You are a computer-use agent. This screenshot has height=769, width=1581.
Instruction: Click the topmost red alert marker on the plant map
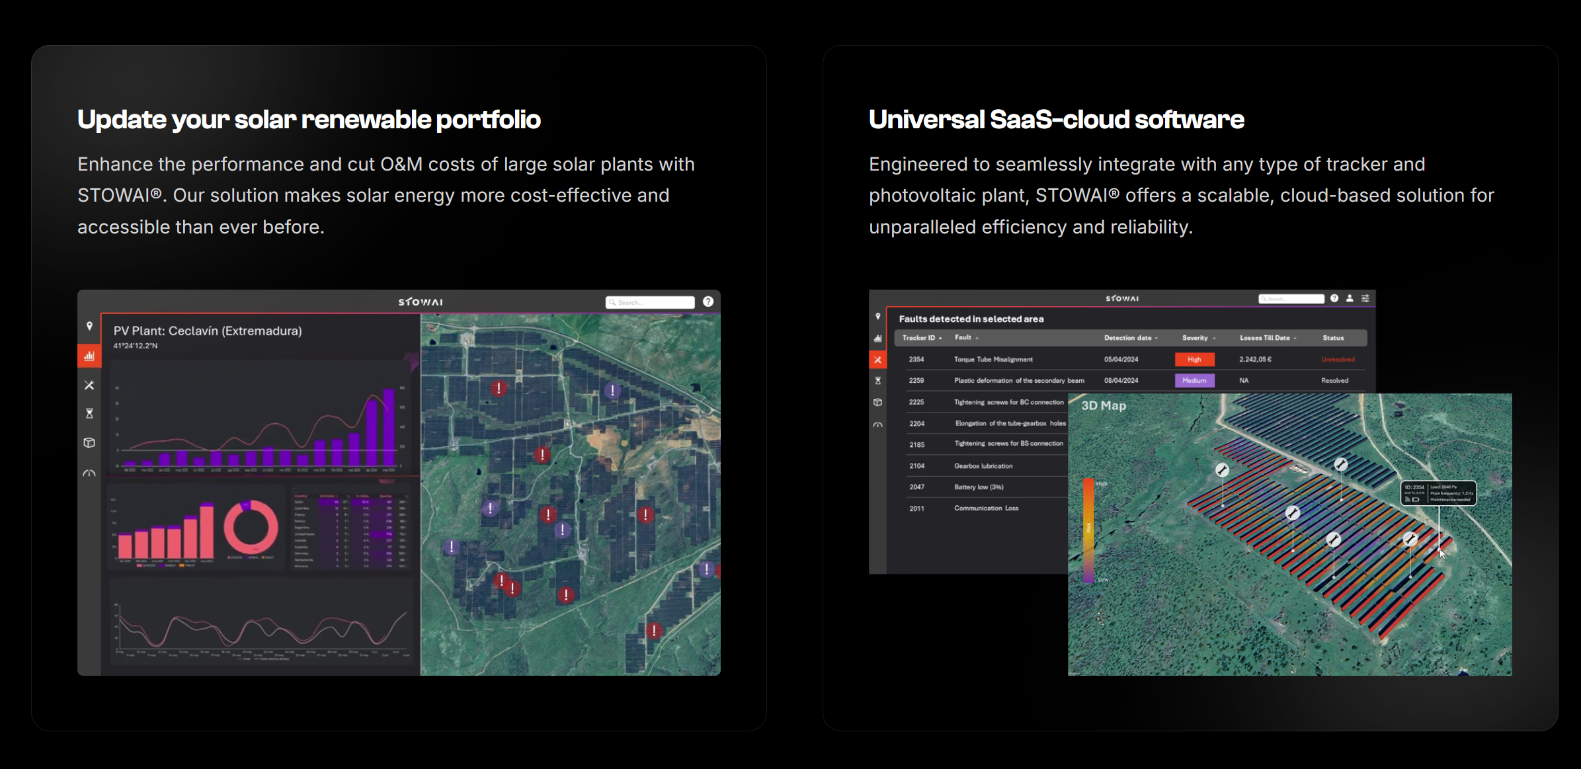499,388
